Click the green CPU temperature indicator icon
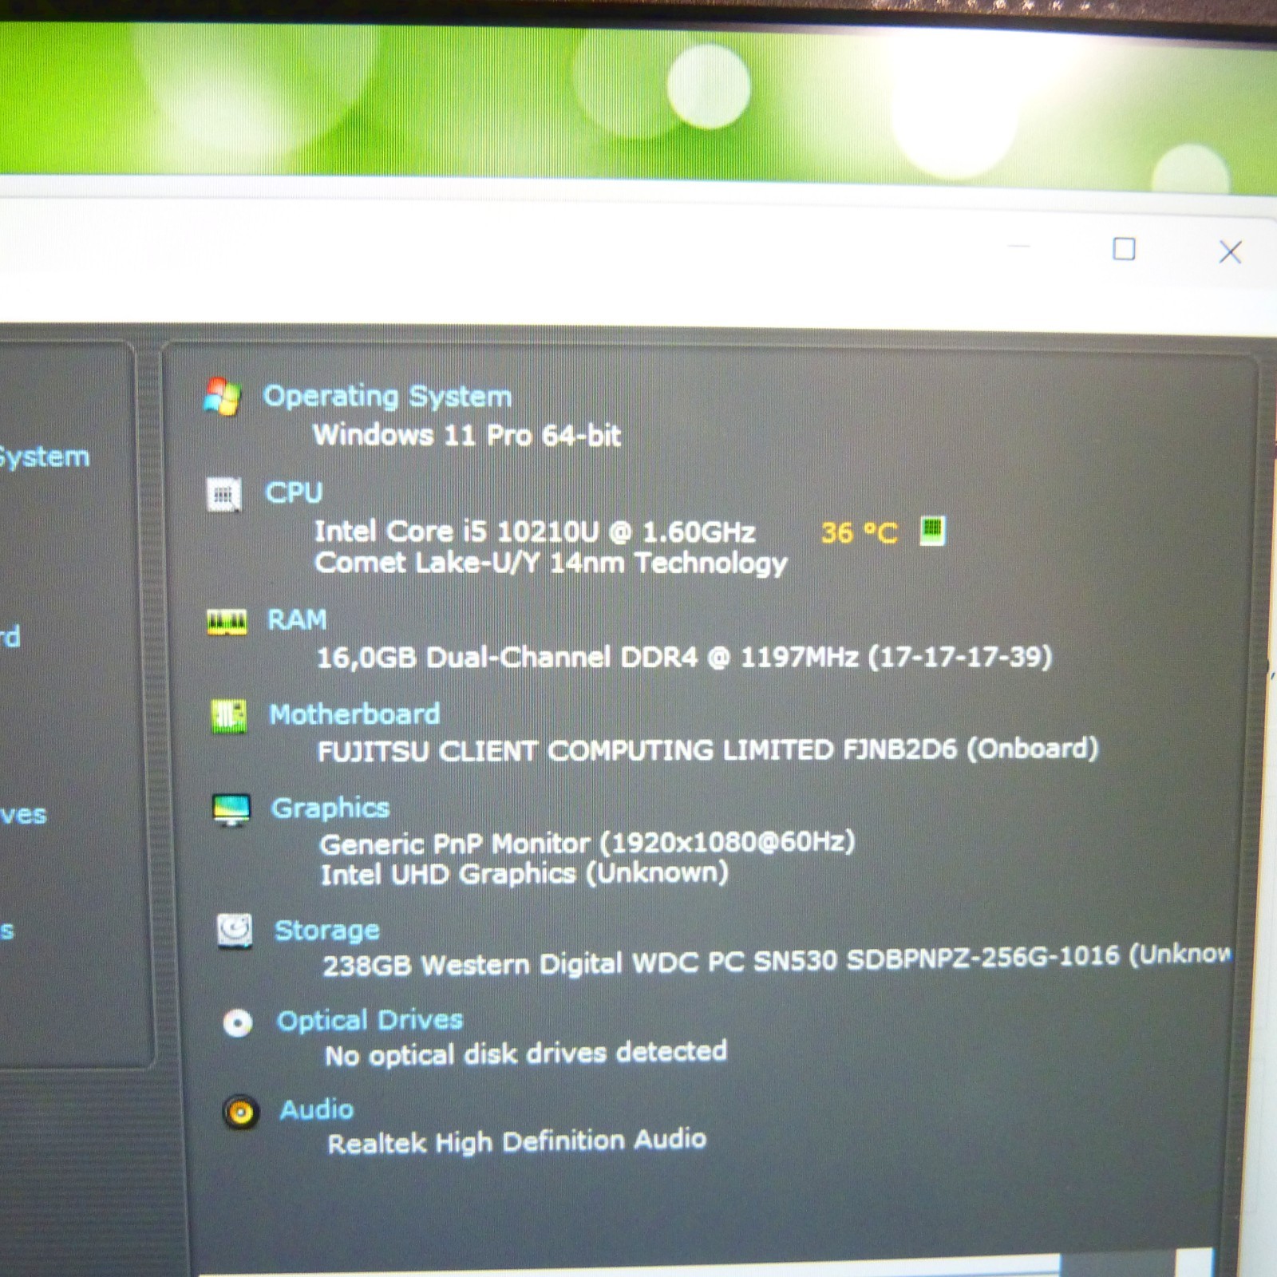The height and width of the screenshot is (1277, 1277). click(x=932, y=530)
